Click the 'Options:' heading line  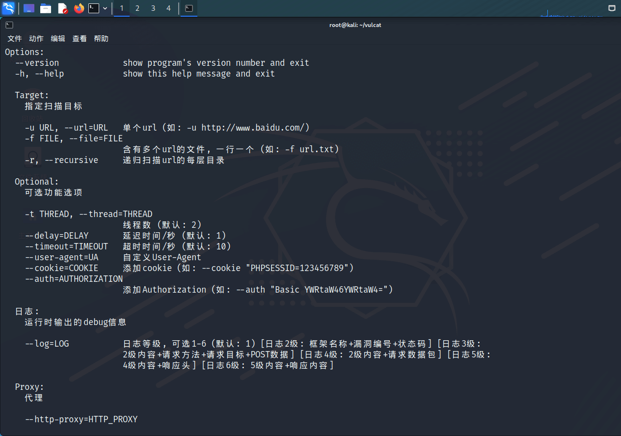[25, 52]
